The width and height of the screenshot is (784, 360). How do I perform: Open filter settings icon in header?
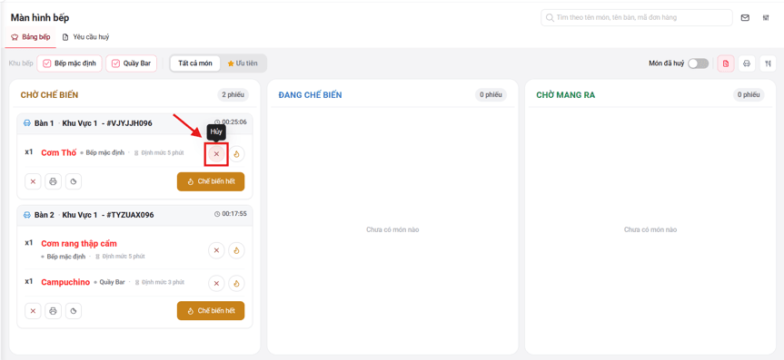click(766, 17)
